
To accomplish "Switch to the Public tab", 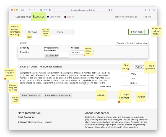I will pyautogui.click(x=60, y=32).
